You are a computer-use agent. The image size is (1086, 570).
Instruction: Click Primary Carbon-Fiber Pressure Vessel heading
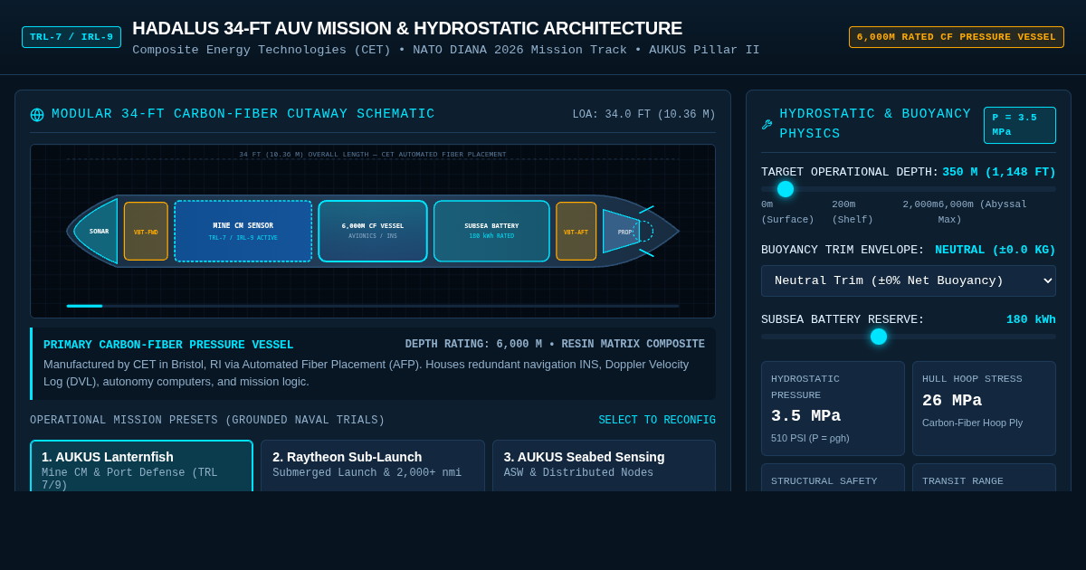coord(168,345)
